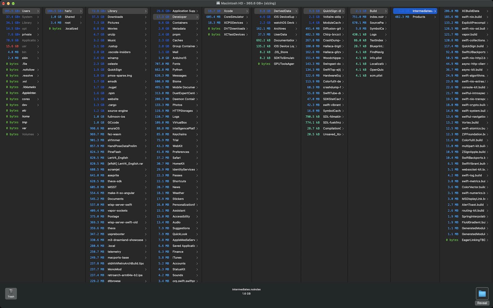Click the Macintosh HD disk icon in titlebar
The height and width of the screenshot is (308, 493).
(218, 3)
